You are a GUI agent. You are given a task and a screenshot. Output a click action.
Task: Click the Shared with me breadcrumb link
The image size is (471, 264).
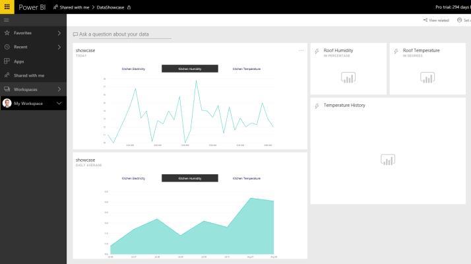pyautogui.click(x=74, y=7)
